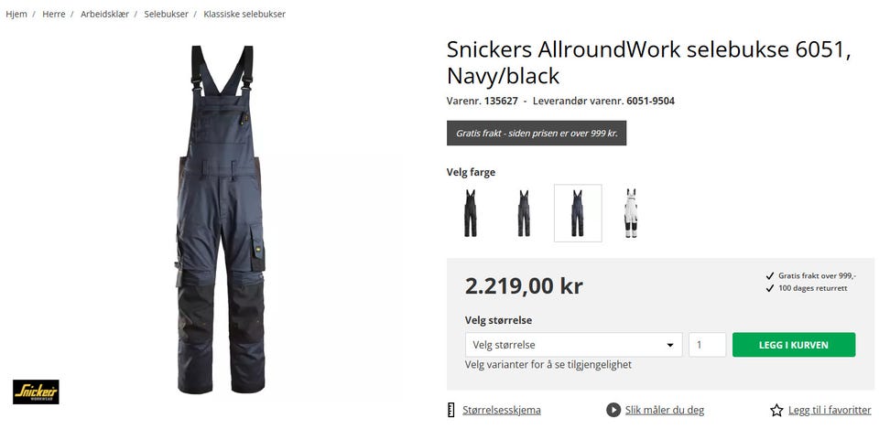
Task: Select the grey overalls color variant
Action: coord(524,213)
